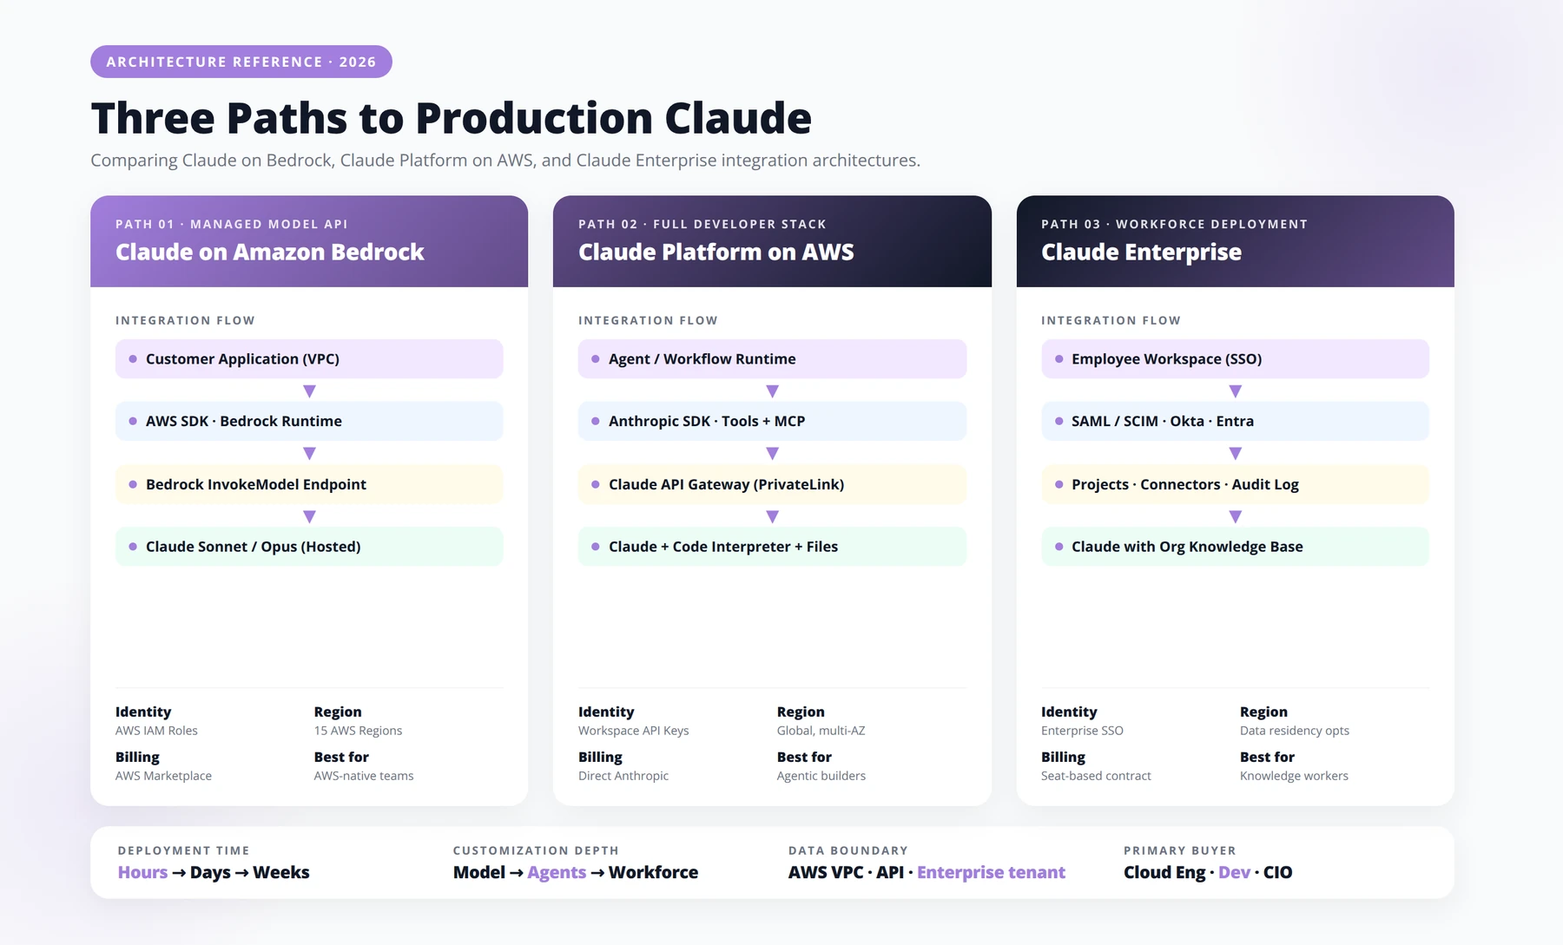Image resolution: width=1563 pixels, height=945 pixels.
Task: Click the Agentic builders value
Action: point(821,776)
